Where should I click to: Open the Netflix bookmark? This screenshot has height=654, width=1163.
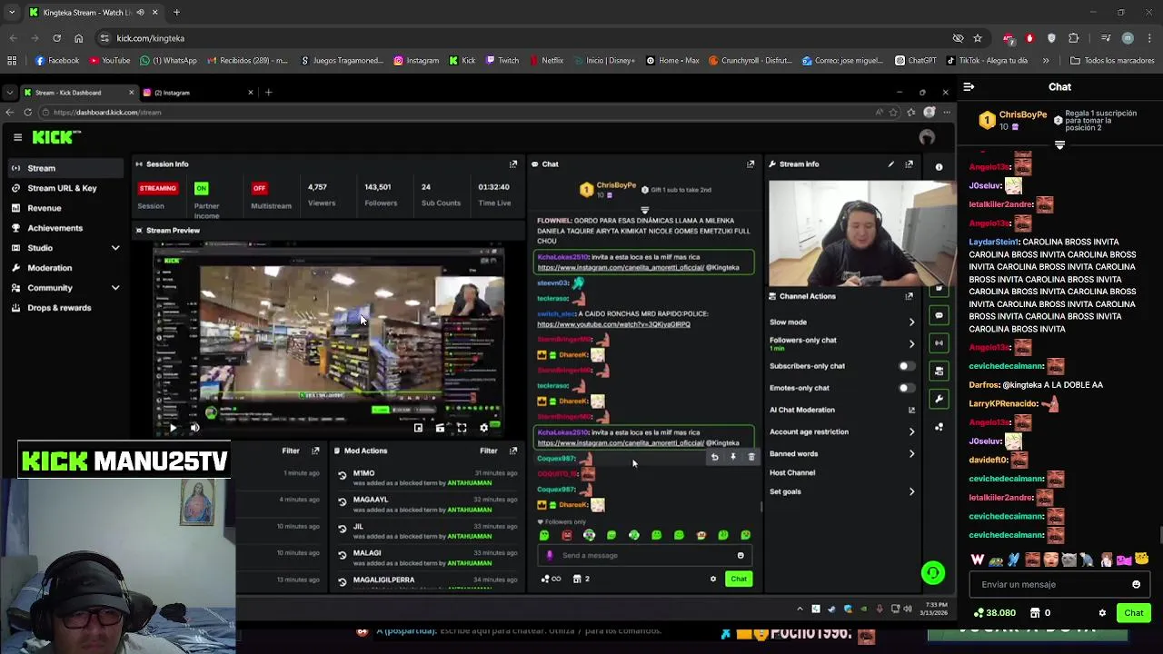tap(545, 61)
